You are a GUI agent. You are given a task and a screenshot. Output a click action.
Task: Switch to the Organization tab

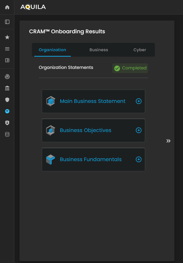click(x=52, y=50)
